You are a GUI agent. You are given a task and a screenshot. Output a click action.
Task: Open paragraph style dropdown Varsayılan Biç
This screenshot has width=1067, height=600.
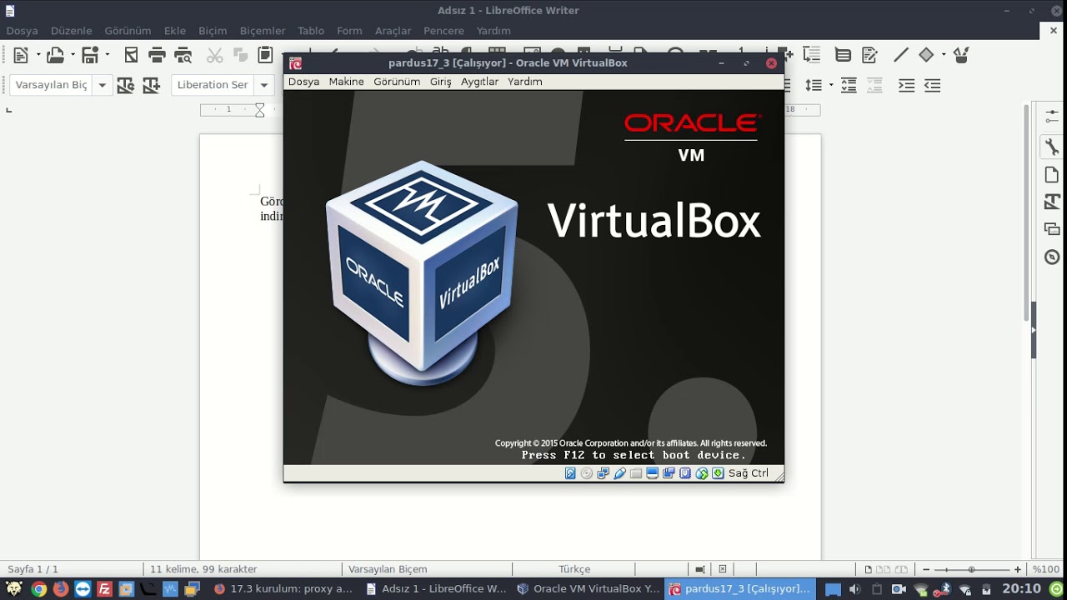point(102,85)
